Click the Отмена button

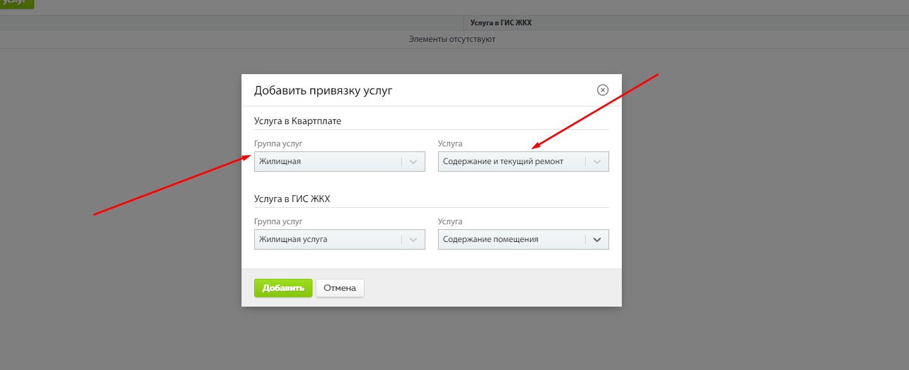pyautogui.click(x=340, y=288)
